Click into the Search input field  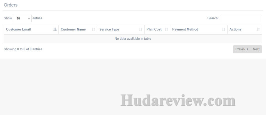pyautogui.click(x=241, y=18)
